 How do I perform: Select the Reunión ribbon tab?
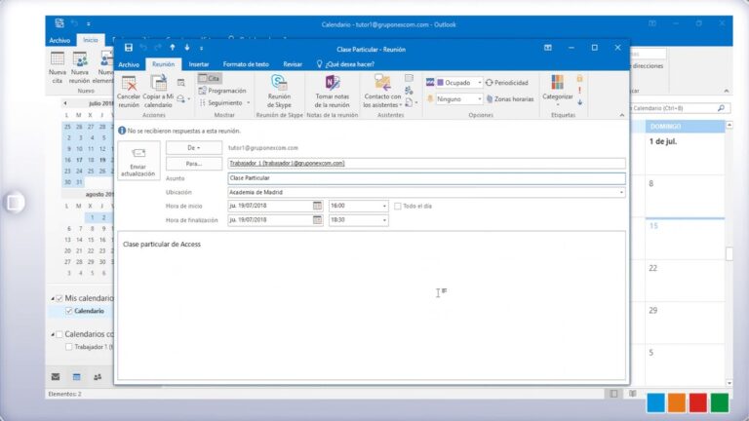pyautogui.click(x=164, y=64)
